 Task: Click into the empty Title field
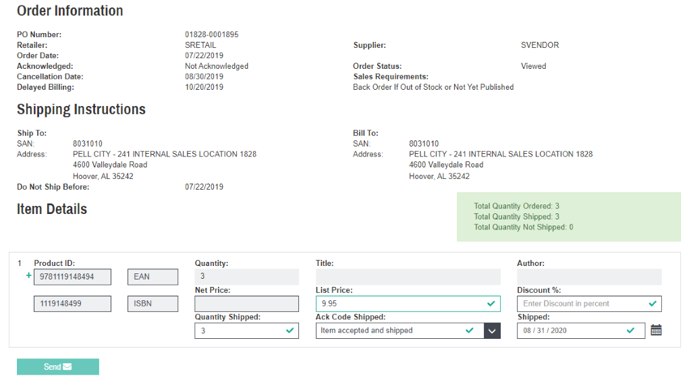coord(408,277)
